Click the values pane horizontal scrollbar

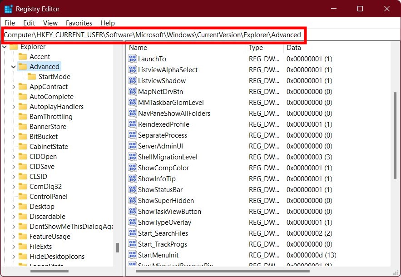(x=223, y=271)
